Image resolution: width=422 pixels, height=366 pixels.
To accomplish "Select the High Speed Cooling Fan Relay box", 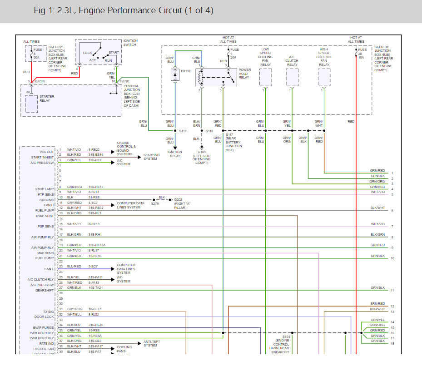I will point(324,77).
